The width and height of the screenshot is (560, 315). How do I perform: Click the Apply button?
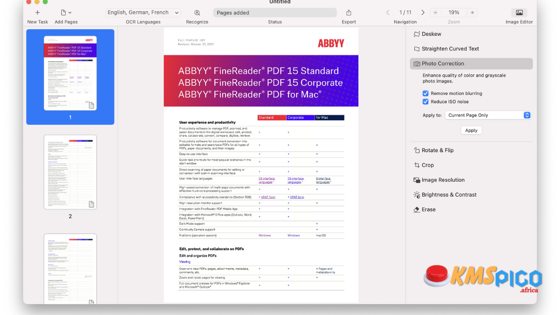coord(471,130)
